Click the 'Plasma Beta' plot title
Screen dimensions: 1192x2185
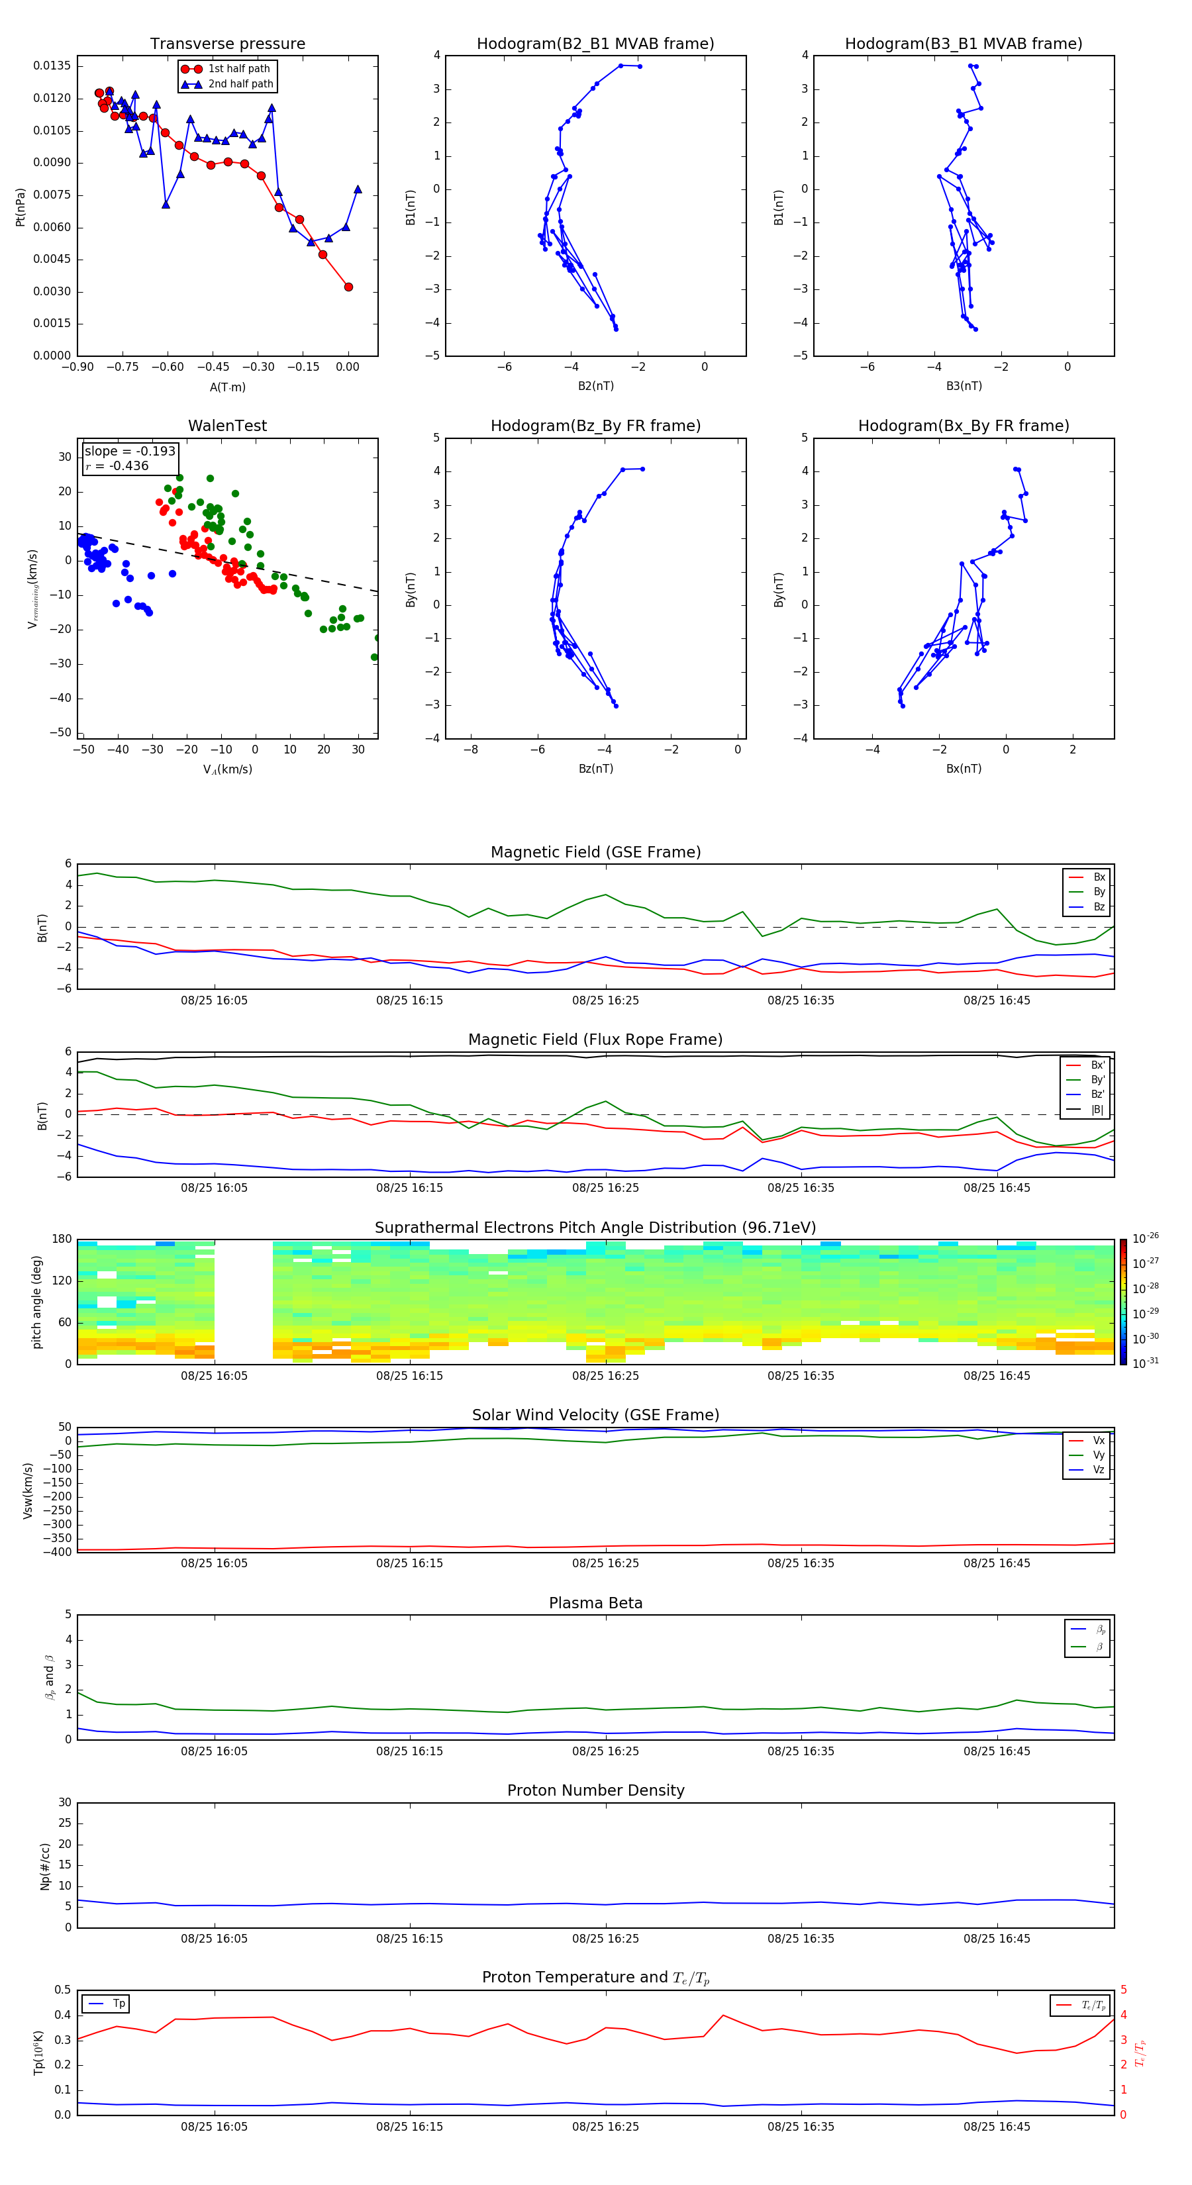coord(595,1603)
